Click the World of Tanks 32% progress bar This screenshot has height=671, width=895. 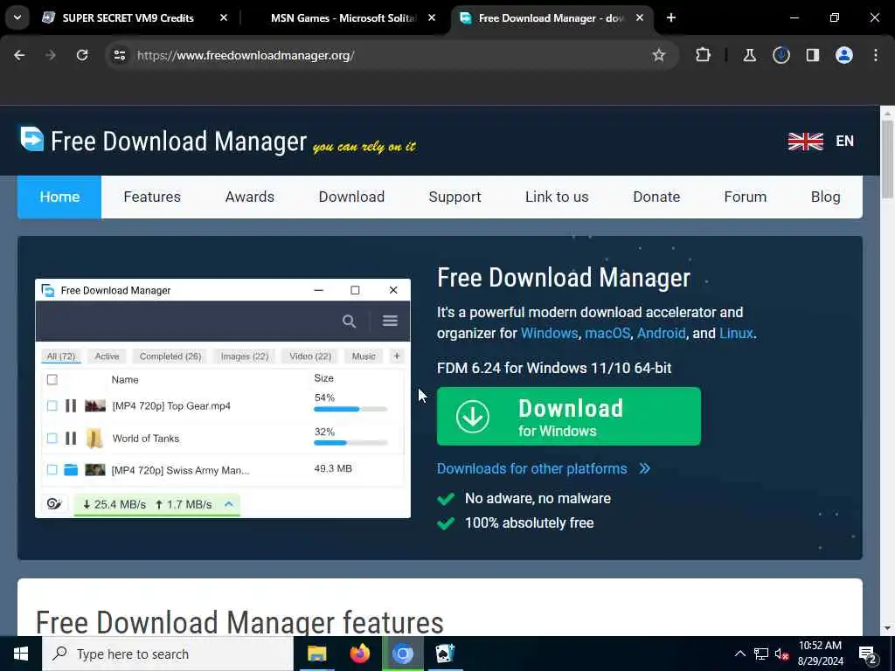(350, 443)
